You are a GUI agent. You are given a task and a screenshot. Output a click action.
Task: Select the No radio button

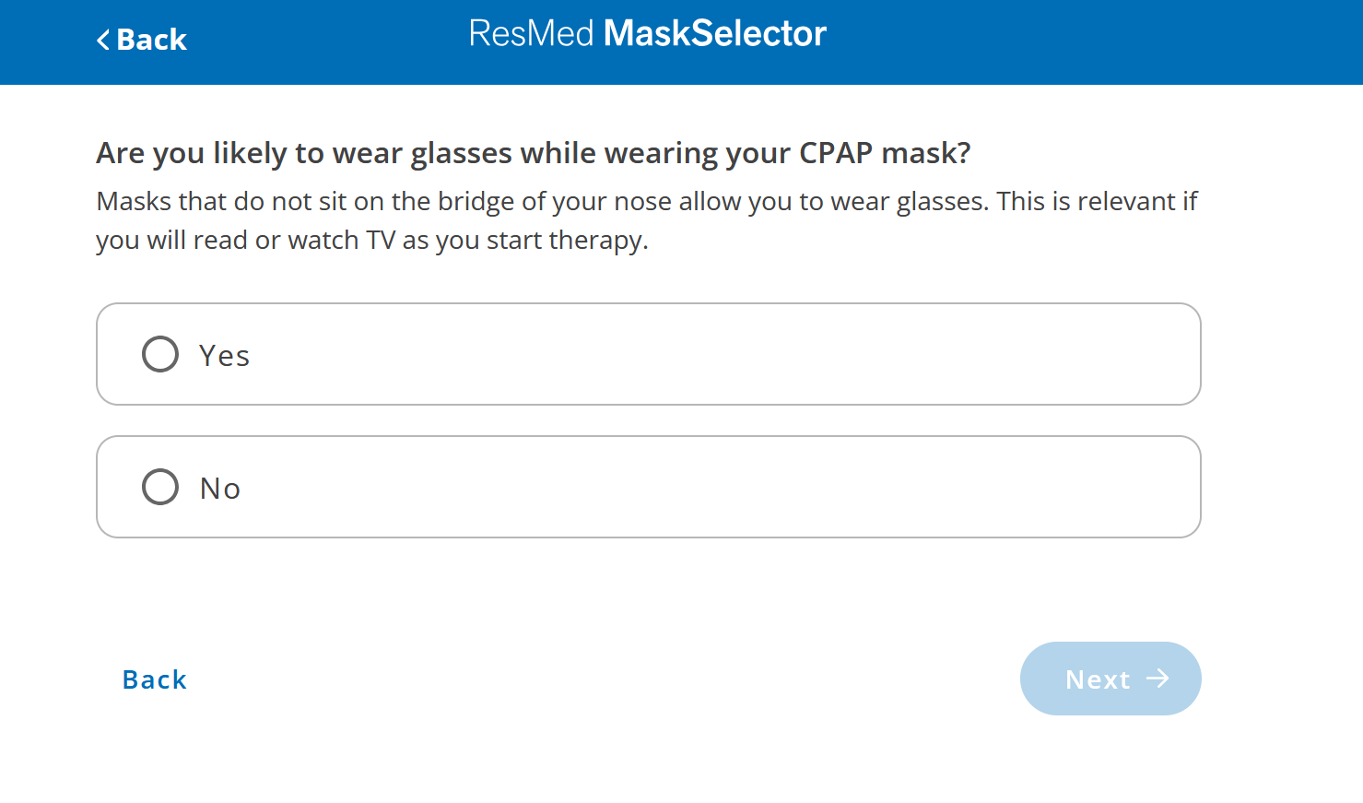(x=159, y=487)
